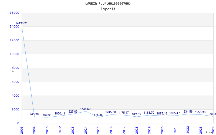Select the 1256.36 data label
Image resolution: width=216 pixels, height=135 pixels.
[x=200, y=112]
